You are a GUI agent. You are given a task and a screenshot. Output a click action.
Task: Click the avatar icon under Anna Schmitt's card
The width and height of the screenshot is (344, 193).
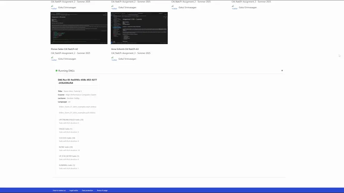click(114, 59)
